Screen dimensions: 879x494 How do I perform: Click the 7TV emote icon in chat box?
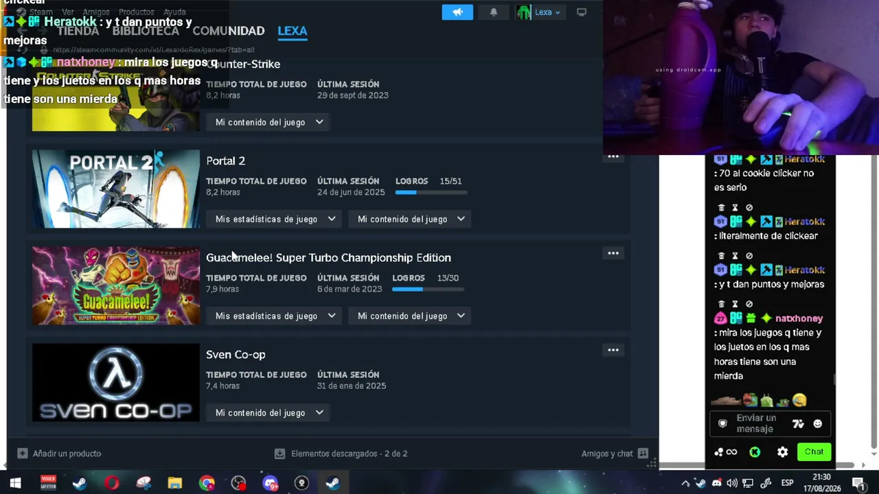click(x=798, y=424)
